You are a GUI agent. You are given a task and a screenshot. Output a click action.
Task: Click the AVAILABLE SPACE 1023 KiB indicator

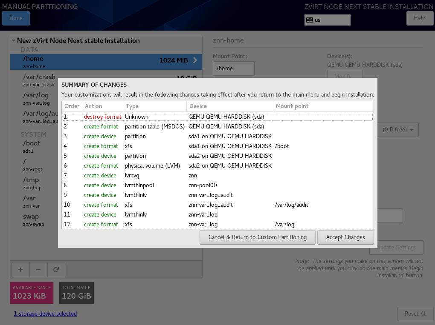(32, 293)
